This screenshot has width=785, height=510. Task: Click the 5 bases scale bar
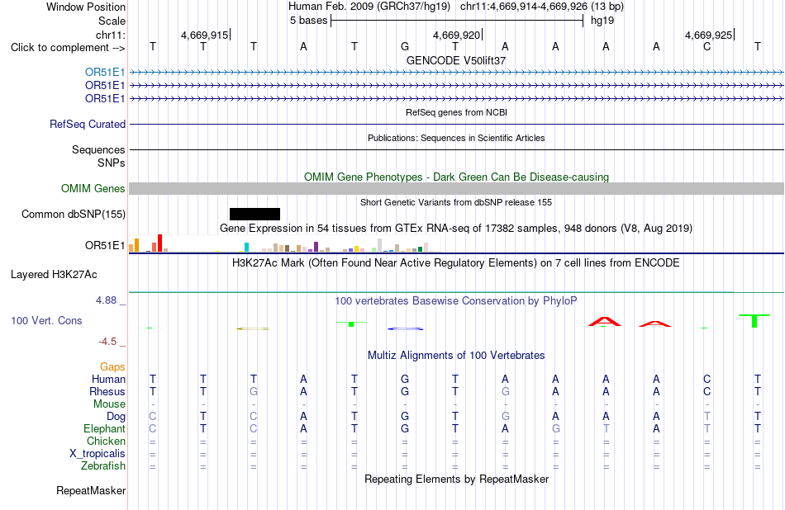(457, 21)
